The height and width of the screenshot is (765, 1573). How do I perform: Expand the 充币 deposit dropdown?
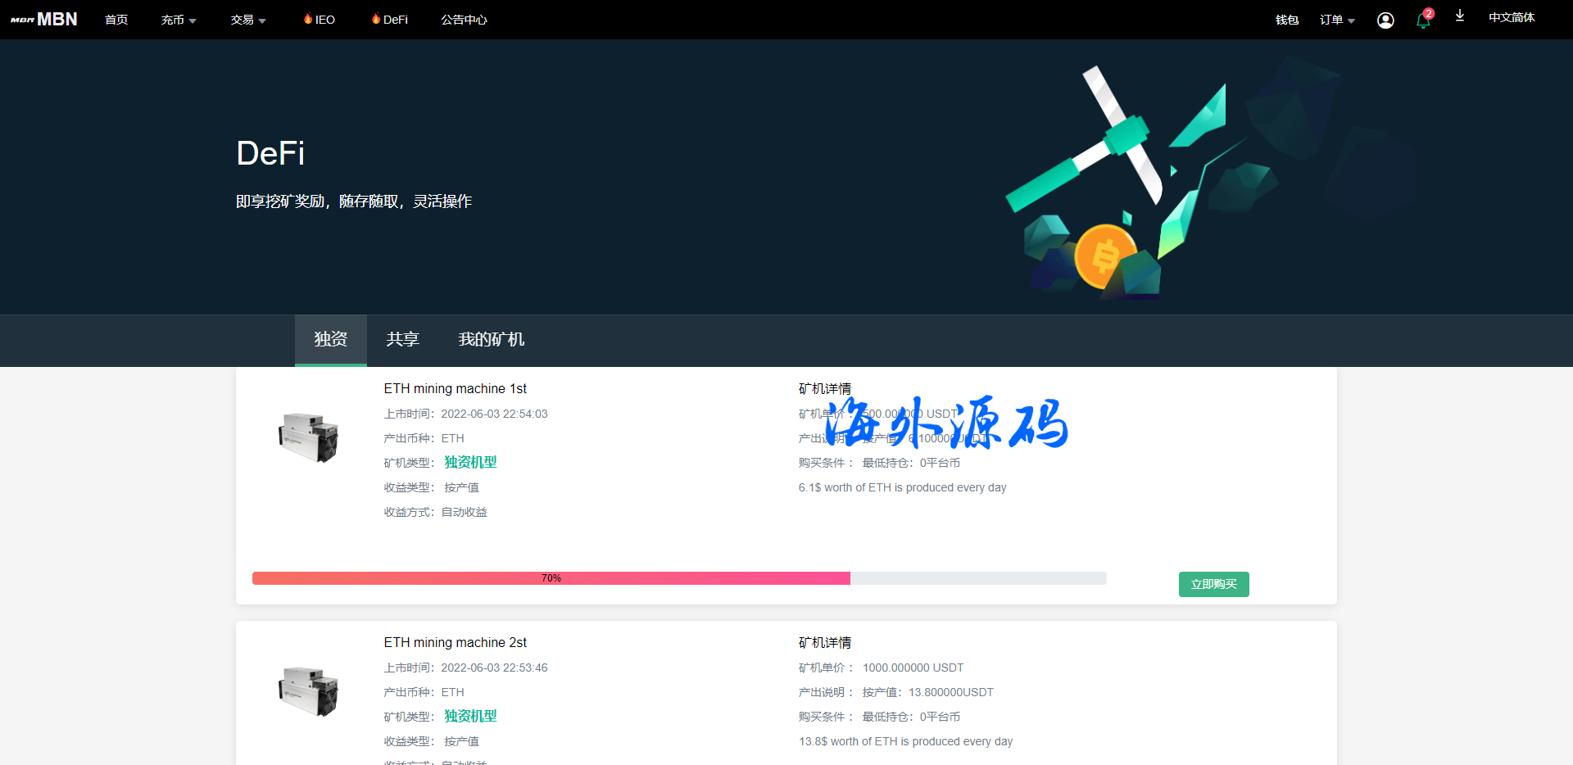[x=178, y=20]
